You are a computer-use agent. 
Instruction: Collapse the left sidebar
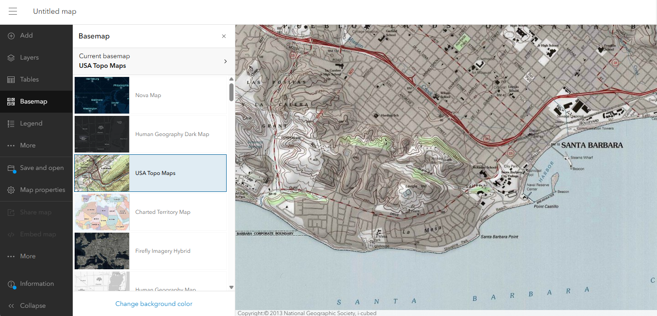pyautogui.click(x=11, y=306)
